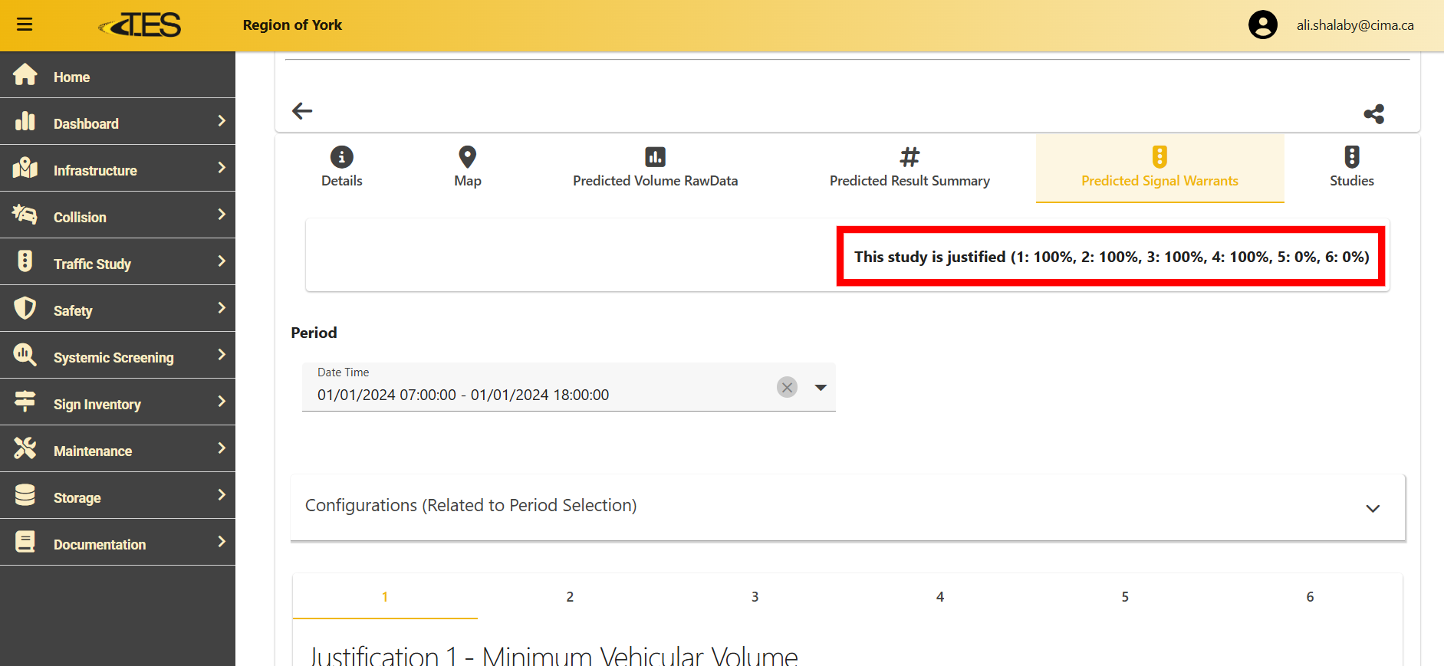Viewport: 1444px width, 666px height.
Task: Clear the Date Time selection
Action: pos(787,387)
